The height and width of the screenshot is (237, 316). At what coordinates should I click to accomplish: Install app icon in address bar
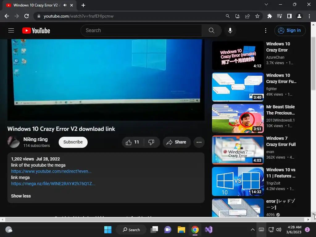pyautogui.click(x=237, y=16)
